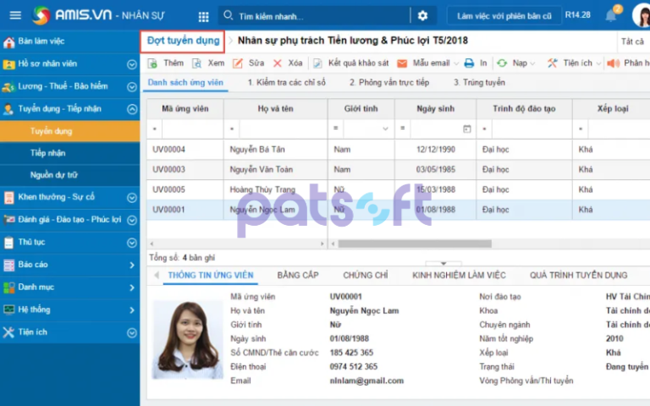
Task: Expand Đánh giá - Đào tạo - Phúc lợi
Action: tap(132, 220)
